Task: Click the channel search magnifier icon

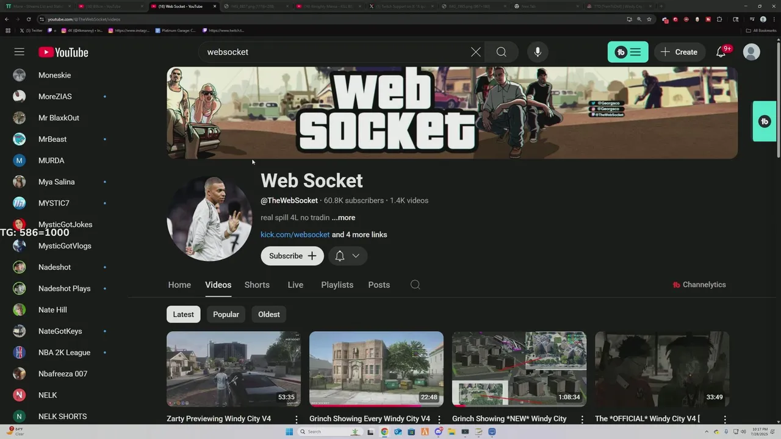Action: (416, 285)
